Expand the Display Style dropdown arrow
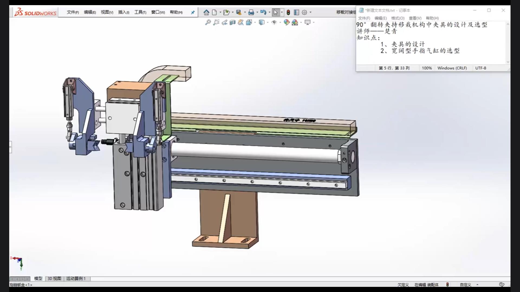 click(268, 22)
